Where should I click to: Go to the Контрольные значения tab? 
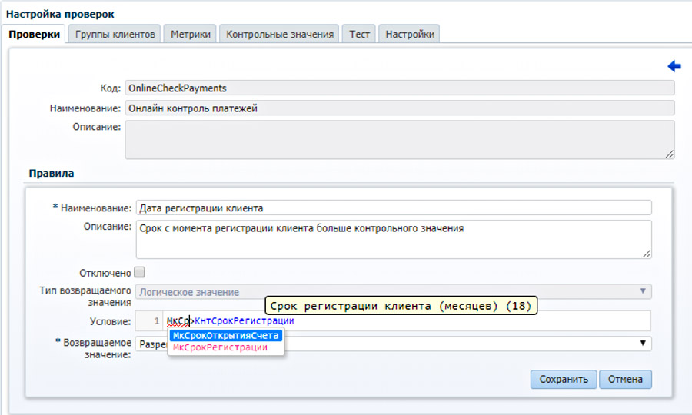[x=280, y=35]
